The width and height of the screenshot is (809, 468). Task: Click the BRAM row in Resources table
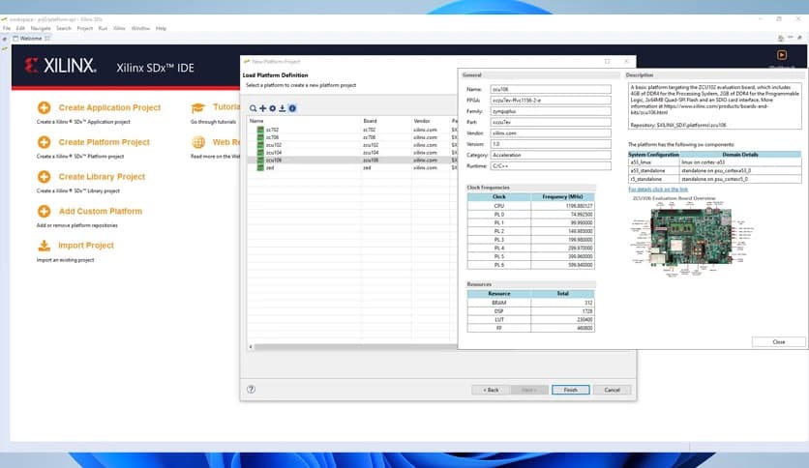(530, 303)
